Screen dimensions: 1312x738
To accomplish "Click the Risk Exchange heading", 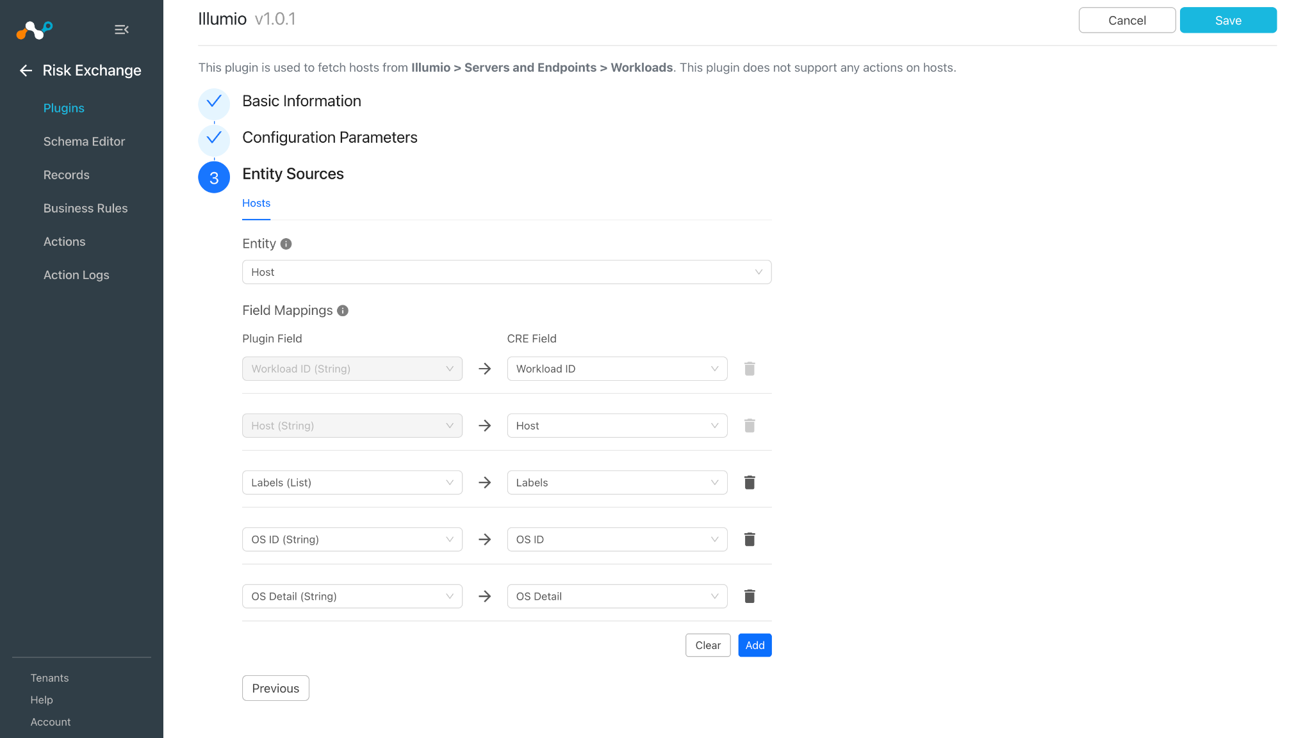I will coord(92,70).
